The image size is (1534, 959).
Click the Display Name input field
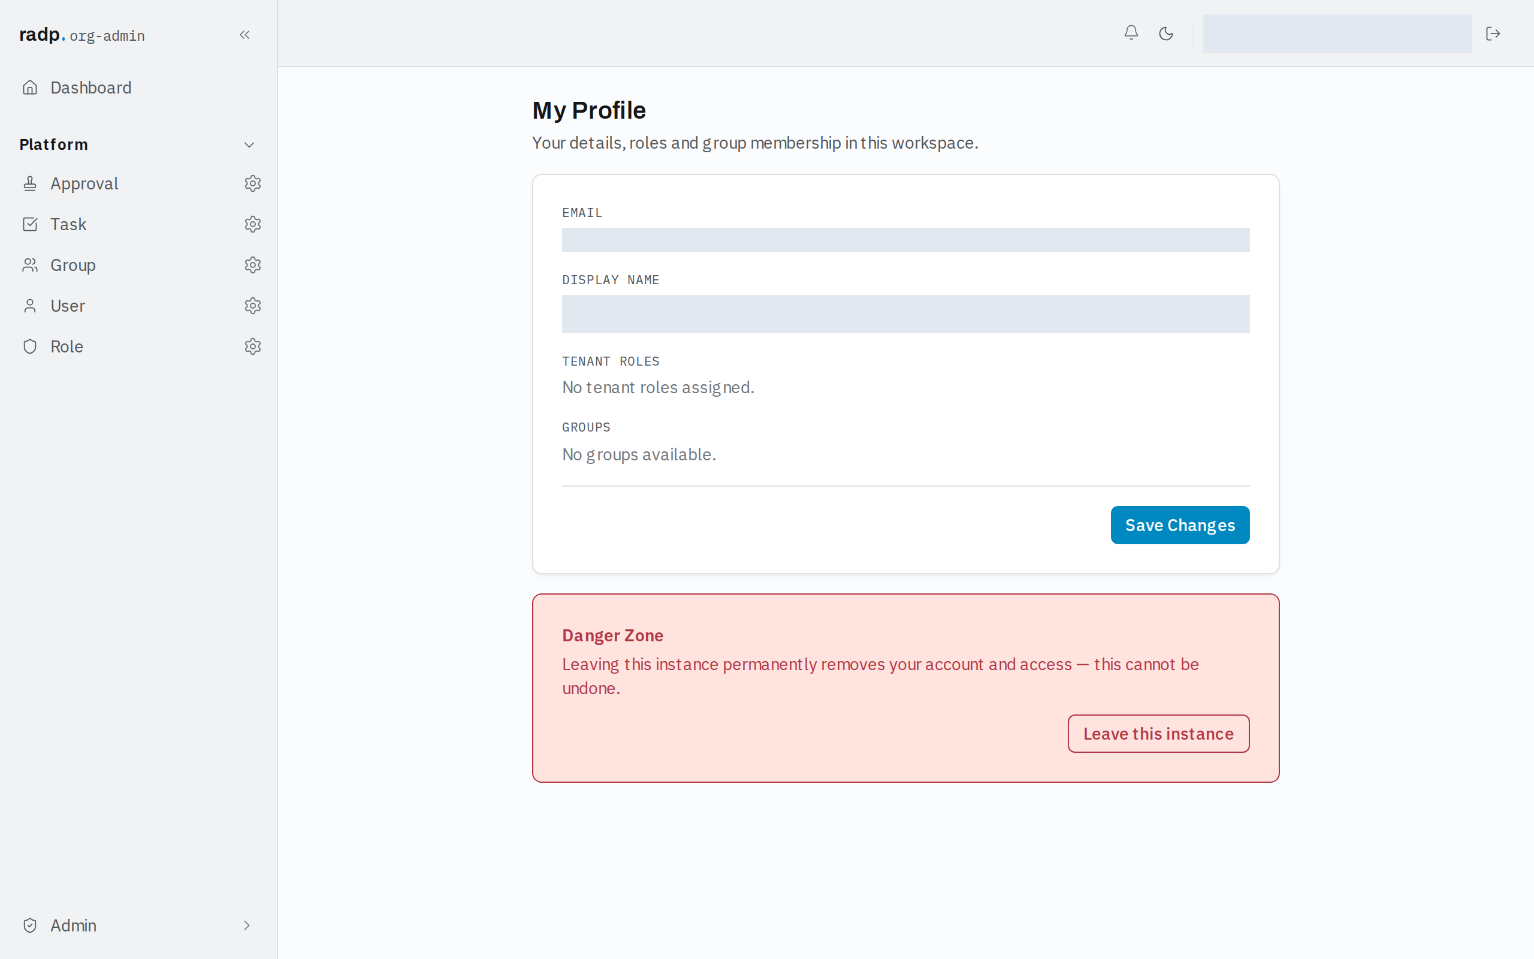click(x=905, y=313)
